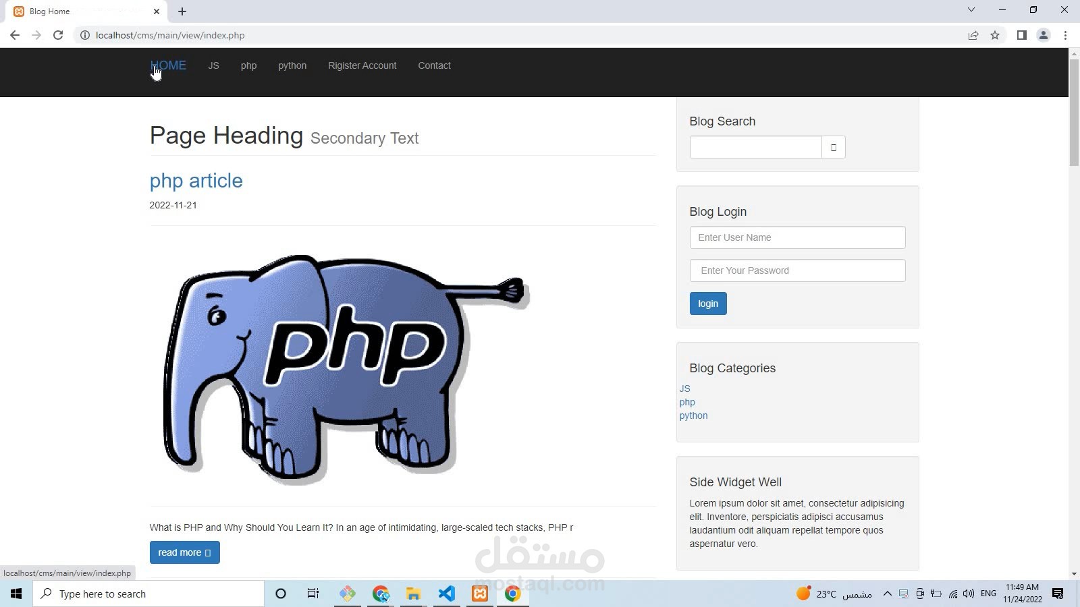The width and height of the screenshot is (1080, 607).
Task: Go back using browser back arrow
Action: (x=15, y=35)
